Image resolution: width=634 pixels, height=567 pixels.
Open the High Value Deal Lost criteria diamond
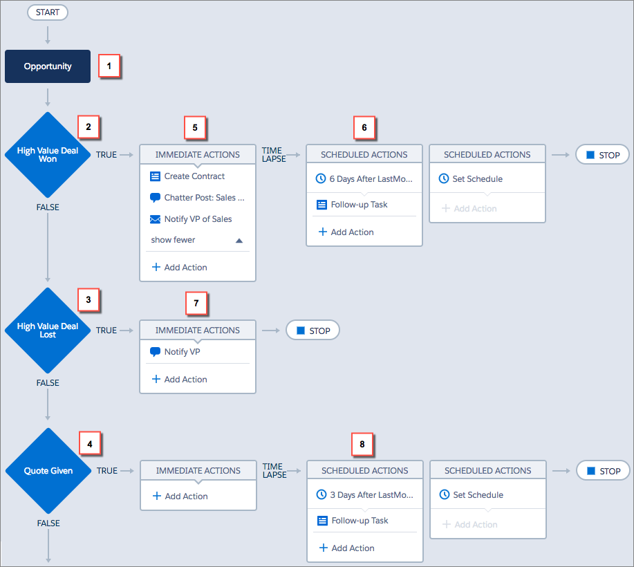coord(48,331)
